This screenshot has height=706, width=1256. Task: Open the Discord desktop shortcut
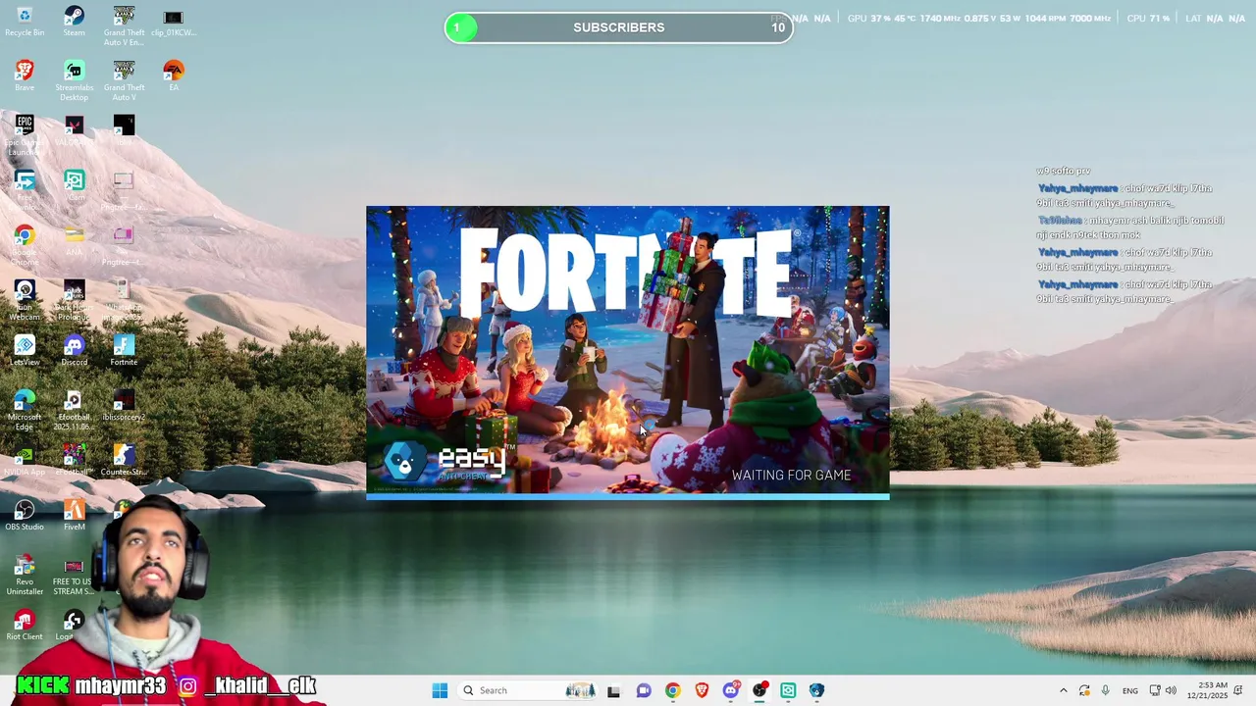(74, 351)
